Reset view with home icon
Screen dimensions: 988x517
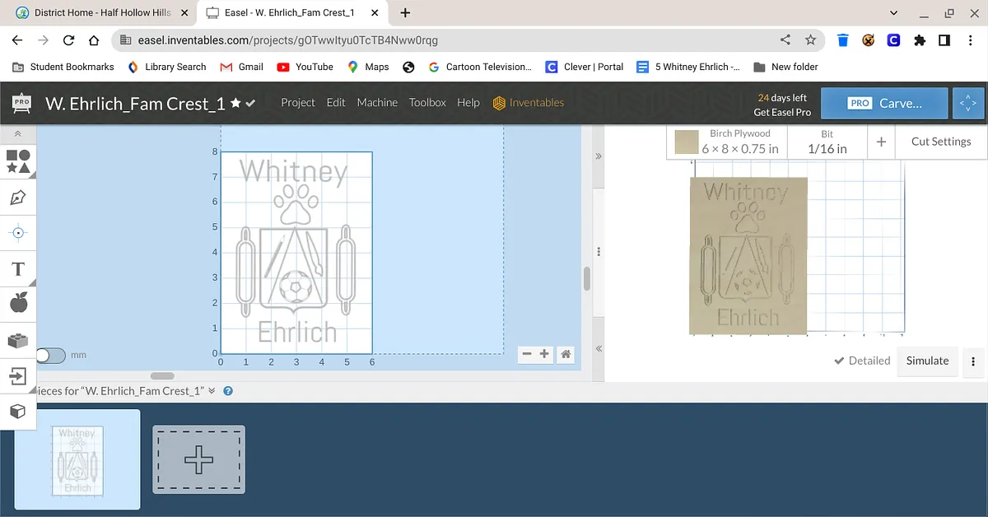[x=566, y=354]
